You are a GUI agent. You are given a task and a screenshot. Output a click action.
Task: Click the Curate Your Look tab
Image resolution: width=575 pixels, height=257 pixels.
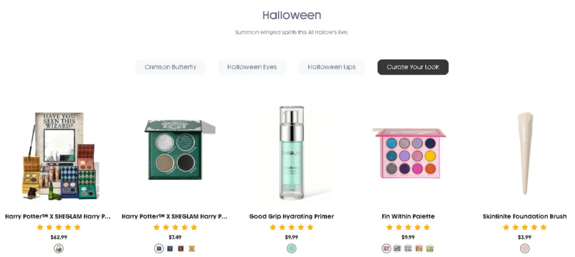coord(413,67)
